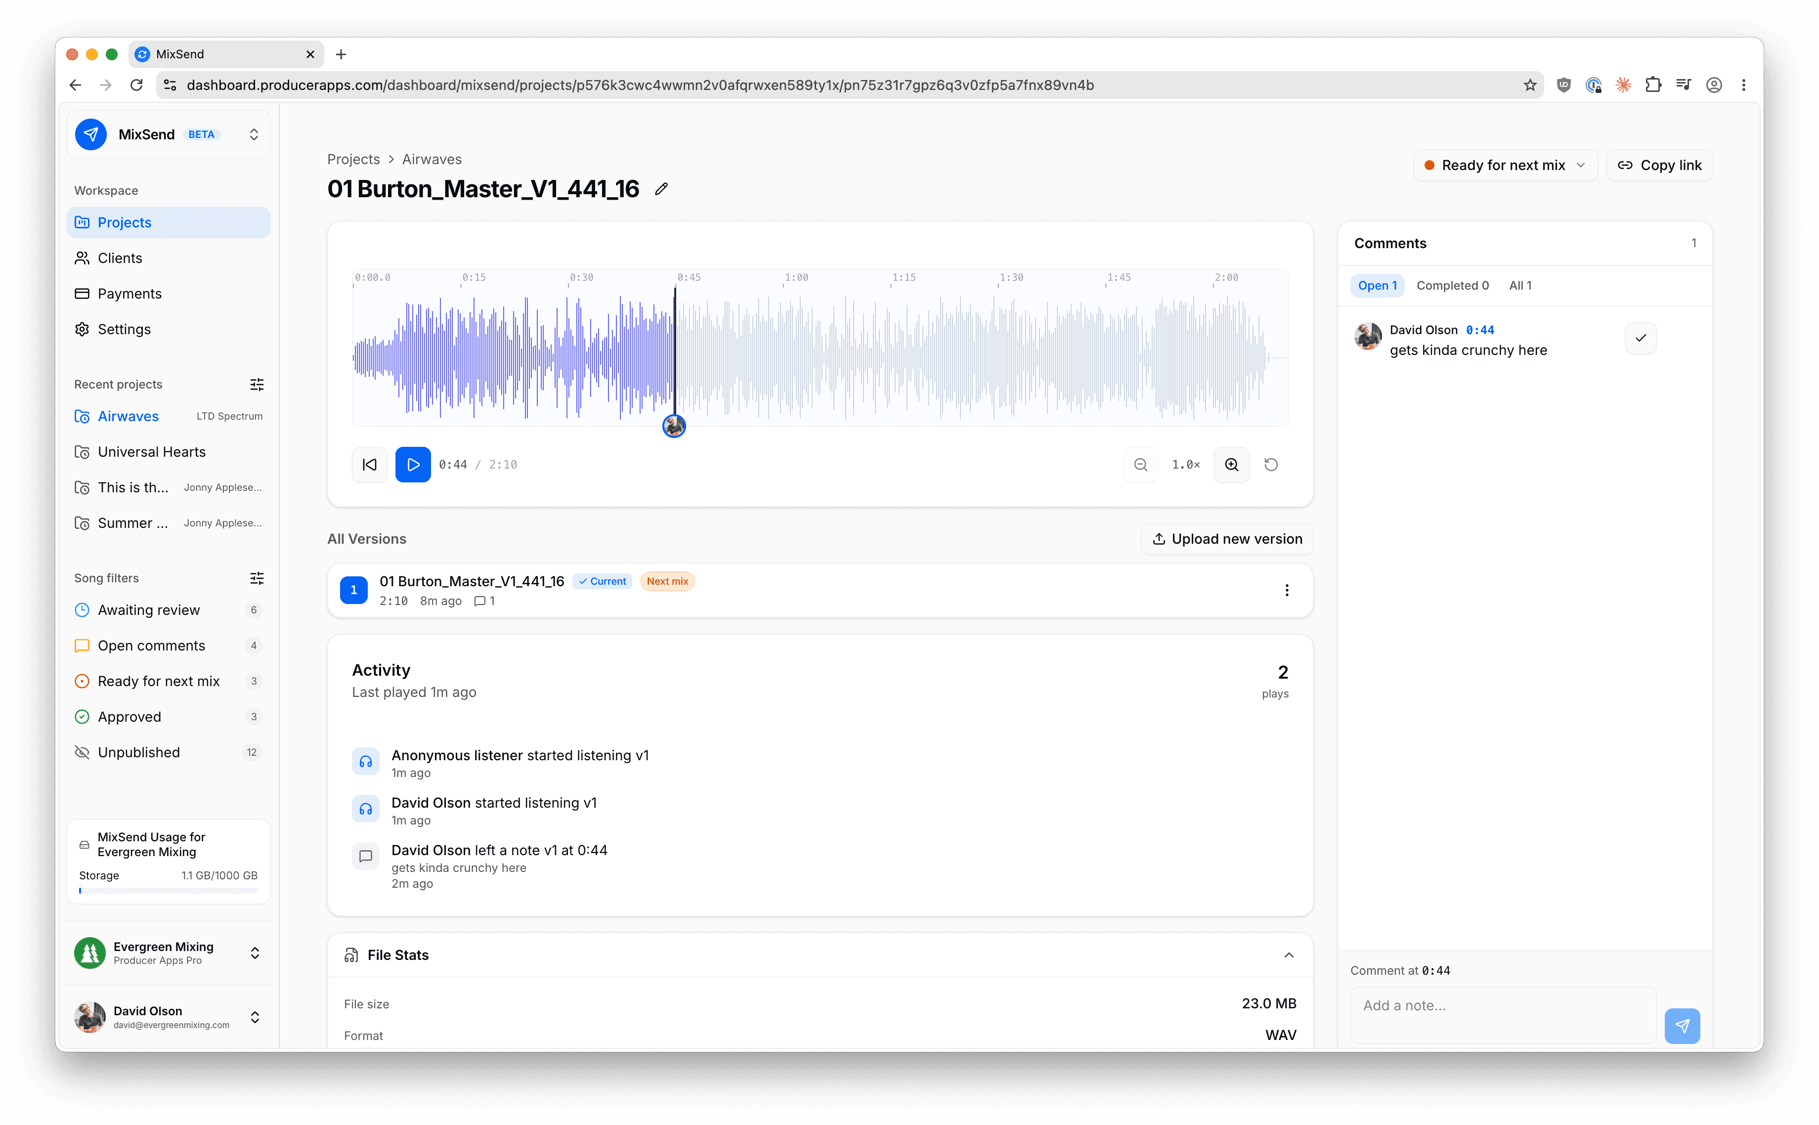Bookmark this page with the star
The image size is (1819, 1125).
point(1530,85)
